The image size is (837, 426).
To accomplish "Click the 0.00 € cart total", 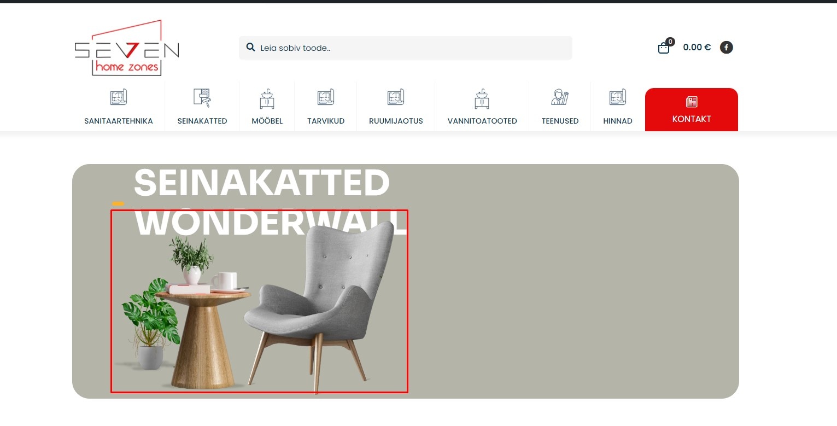I will pyautogui.click(x=697, y=48).
